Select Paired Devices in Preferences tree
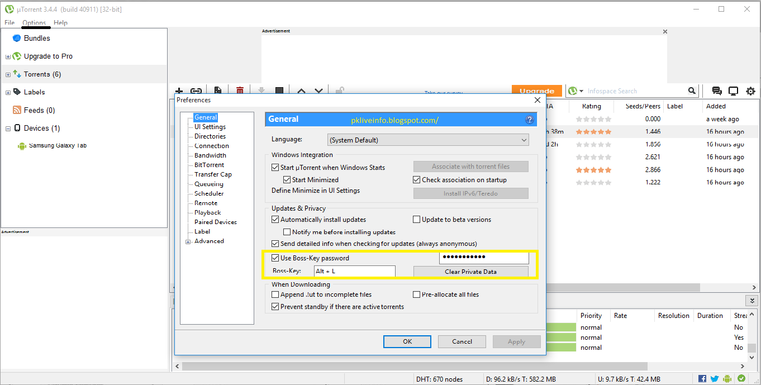The width and height of the screenshot is (761, 385). point(216,222)
